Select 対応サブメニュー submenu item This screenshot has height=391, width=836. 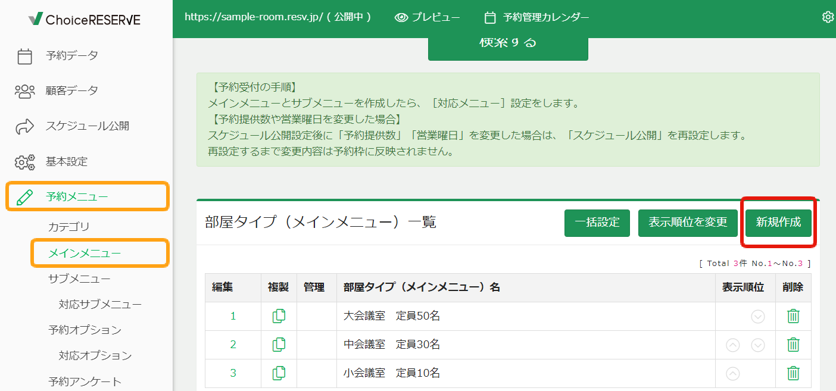[100, 305]
